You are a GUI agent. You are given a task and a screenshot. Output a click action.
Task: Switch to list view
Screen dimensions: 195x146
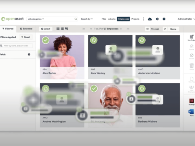[62, 29]
